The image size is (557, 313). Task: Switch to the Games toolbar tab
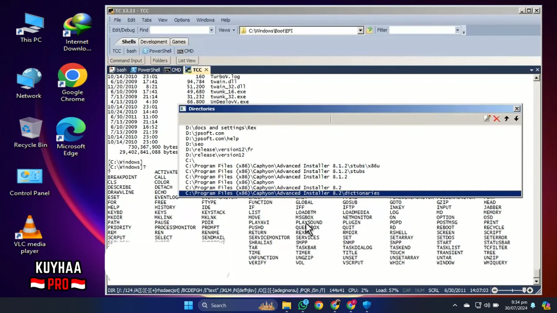pos(179,42)
